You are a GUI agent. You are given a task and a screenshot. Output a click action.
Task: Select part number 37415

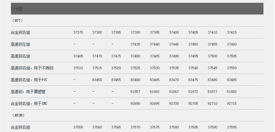coord(232,32)
